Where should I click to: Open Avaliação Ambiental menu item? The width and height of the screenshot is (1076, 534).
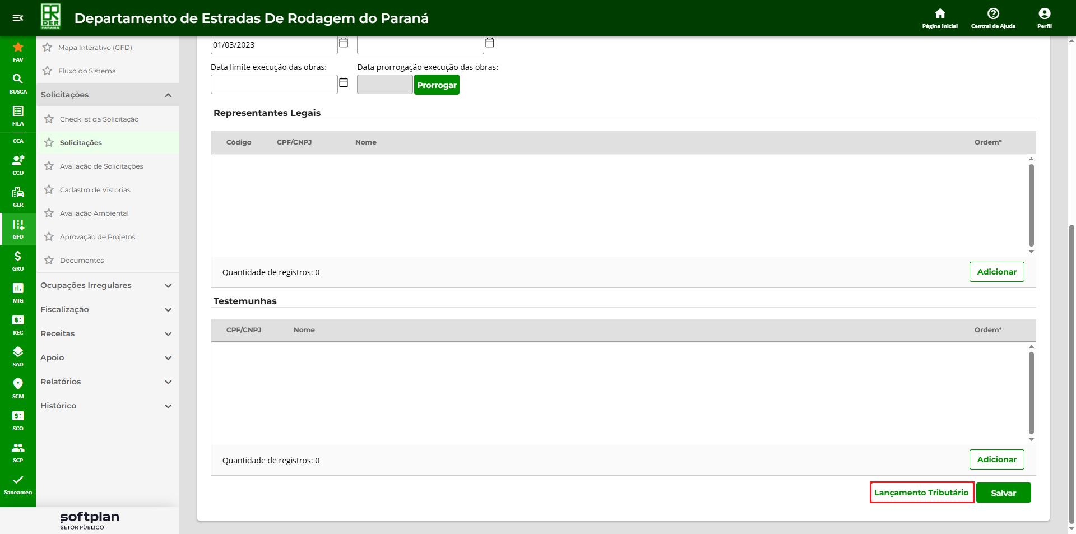pyautogui.click(x=94, y=213)
